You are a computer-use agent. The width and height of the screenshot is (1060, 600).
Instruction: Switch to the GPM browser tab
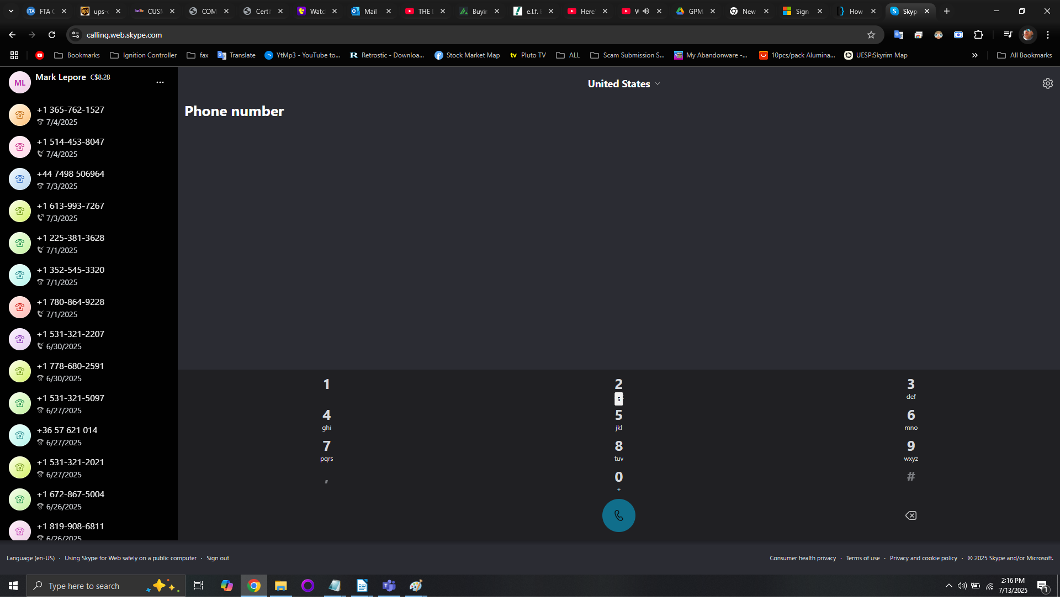tap(695, 11)
